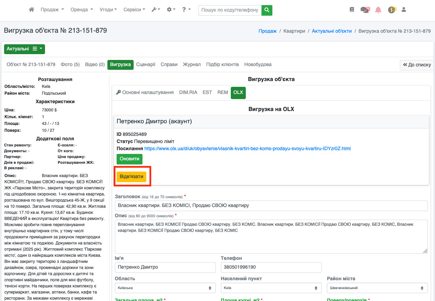This screenshot has height=301, width=435.
Task: Click the green search magnifier button
Action: point(267,10)
